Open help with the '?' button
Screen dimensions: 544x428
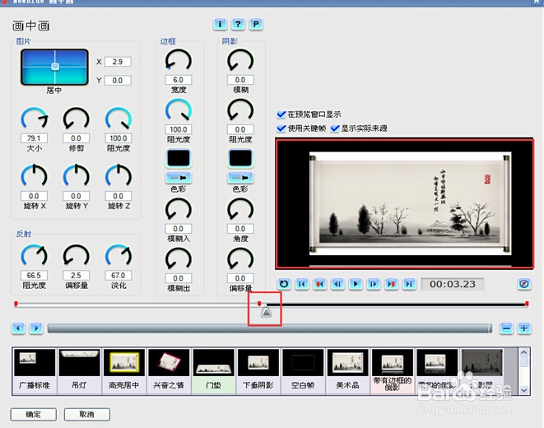(238, 24)
